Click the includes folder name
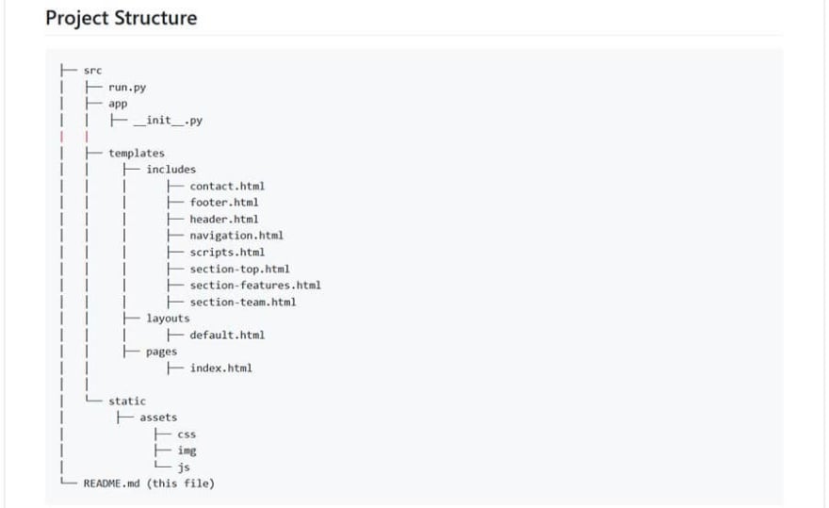 tap(171, 170)
